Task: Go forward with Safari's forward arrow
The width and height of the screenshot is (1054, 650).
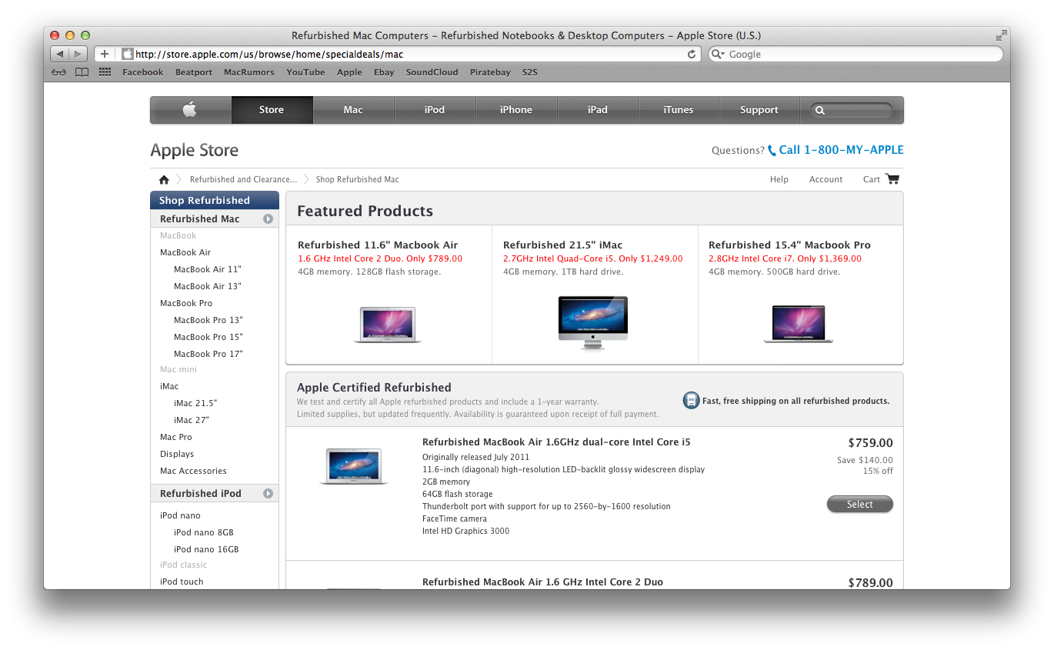Action: point(79,54)
